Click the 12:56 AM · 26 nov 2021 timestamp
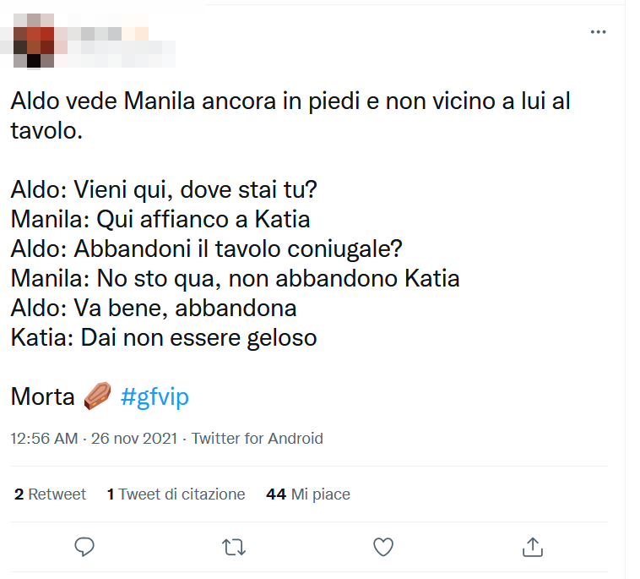This screenshot has height=579, width=640. (95, 439)
